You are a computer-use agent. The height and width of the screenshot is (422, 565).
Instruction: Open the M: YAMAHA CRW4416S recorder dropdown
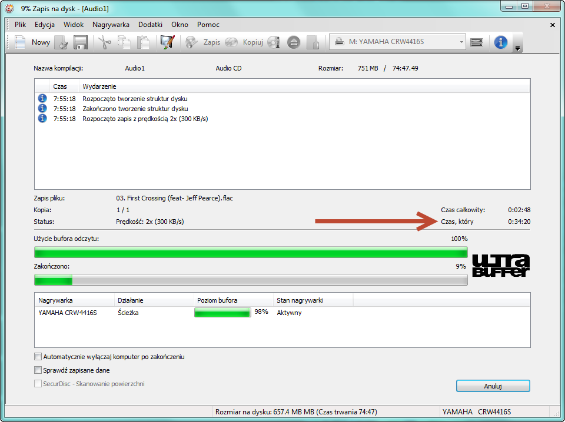(397, 42)
